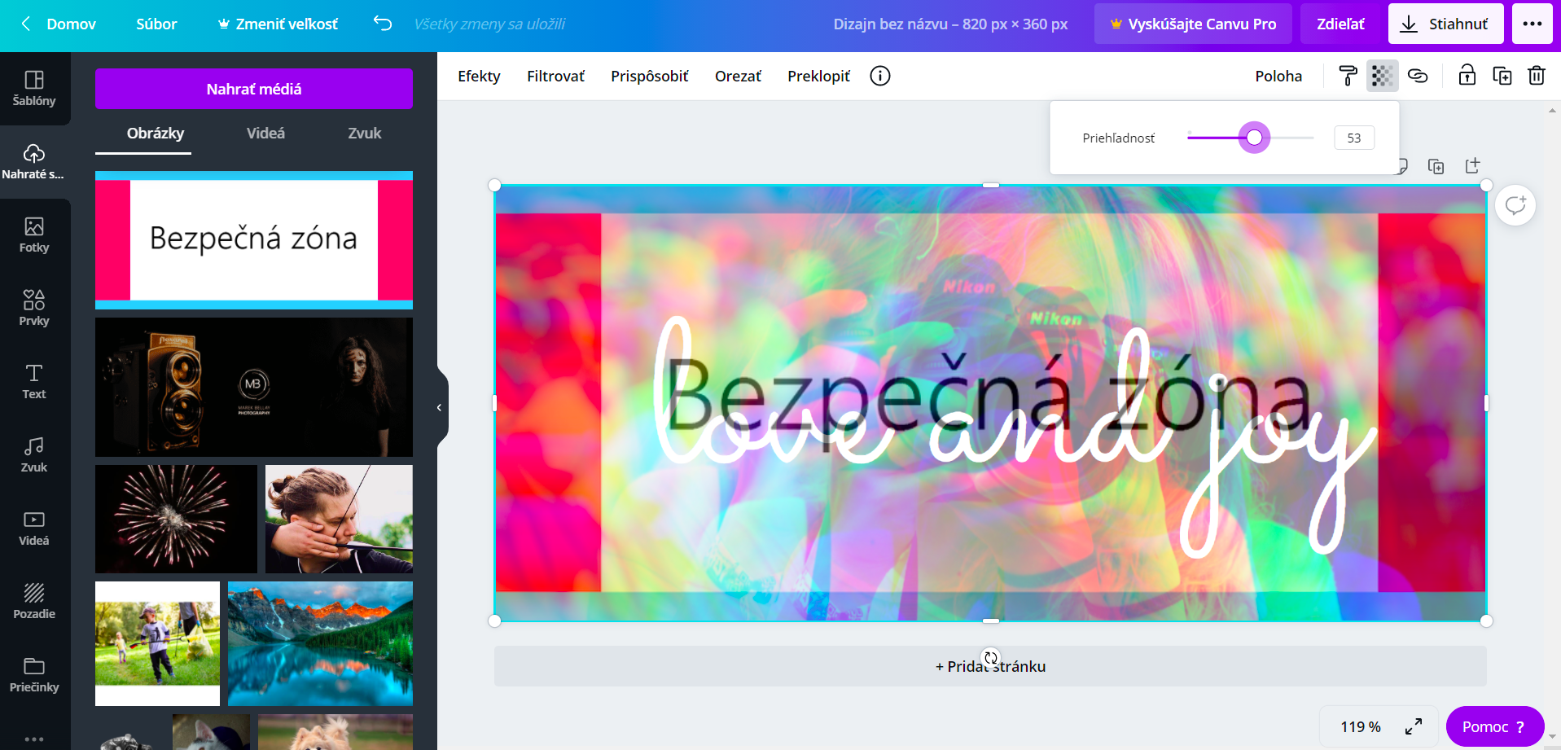Click the Nahrať médiá upload button
The height and width of the screenshot is (750, 1561).
(254, 89)
